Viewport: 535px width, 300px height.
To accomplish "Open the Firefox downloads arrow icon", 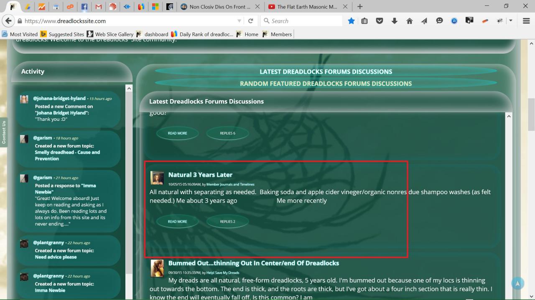I will coord(394,21).
